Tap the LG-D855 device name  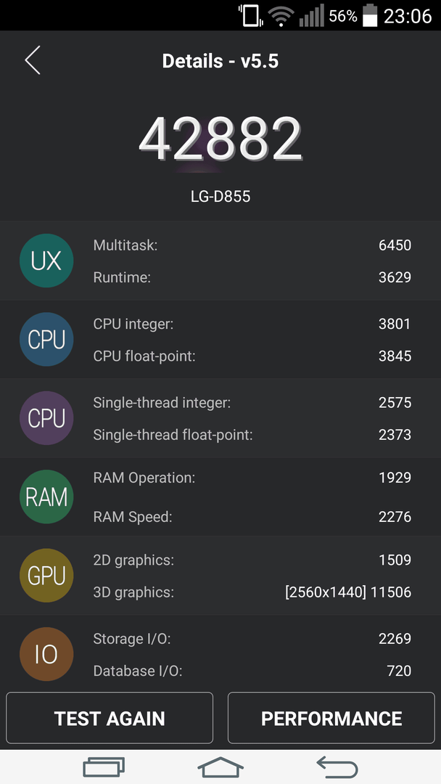pyautogui.click(x=220, y=196)
